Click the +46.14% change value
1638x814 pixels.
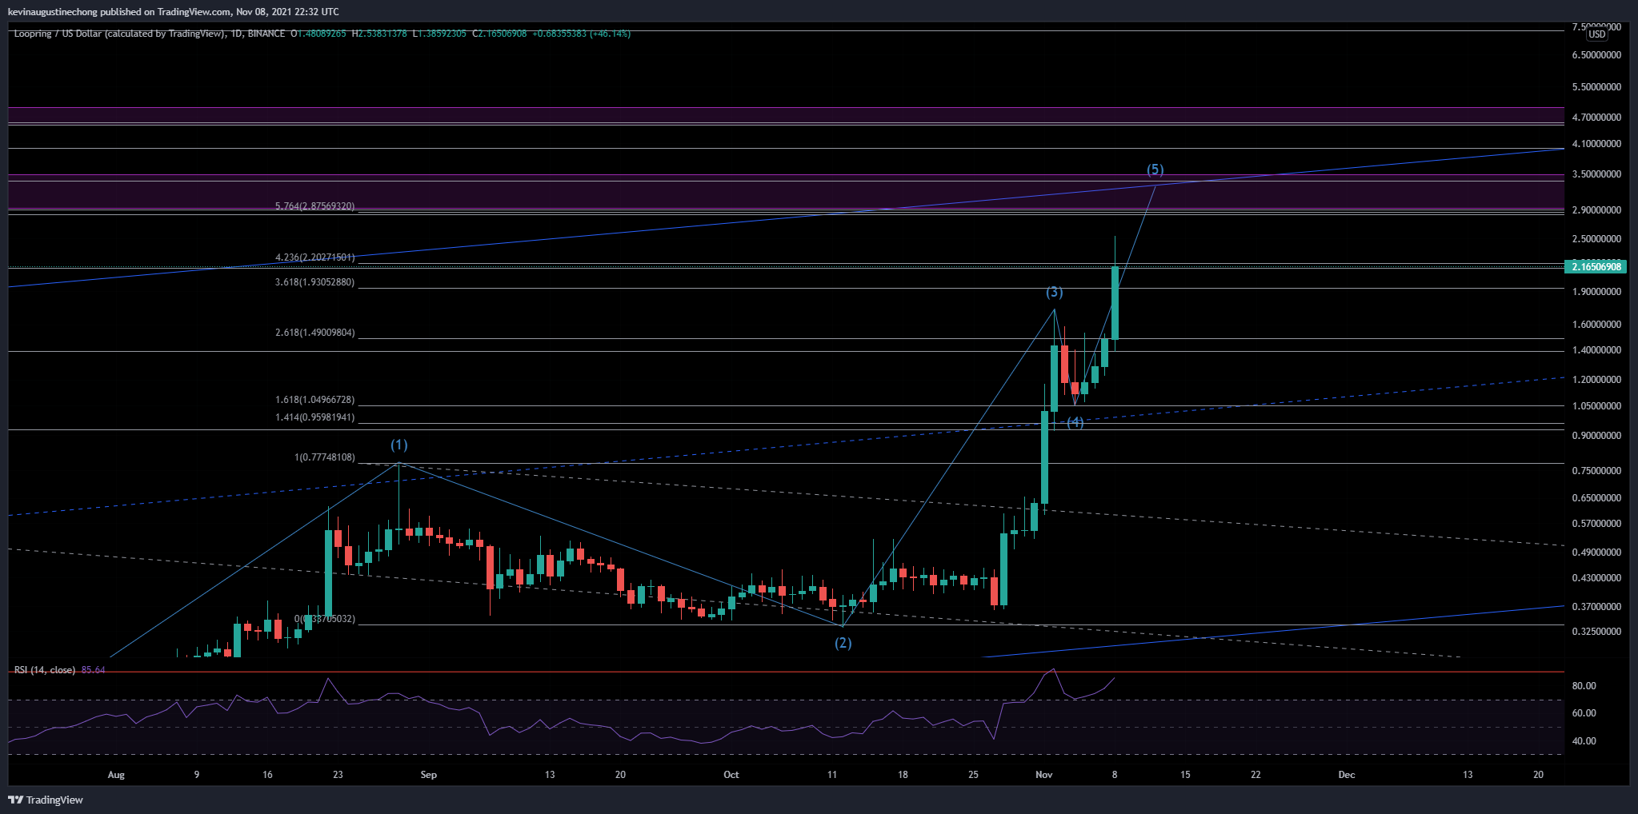[x=611, y=34]
